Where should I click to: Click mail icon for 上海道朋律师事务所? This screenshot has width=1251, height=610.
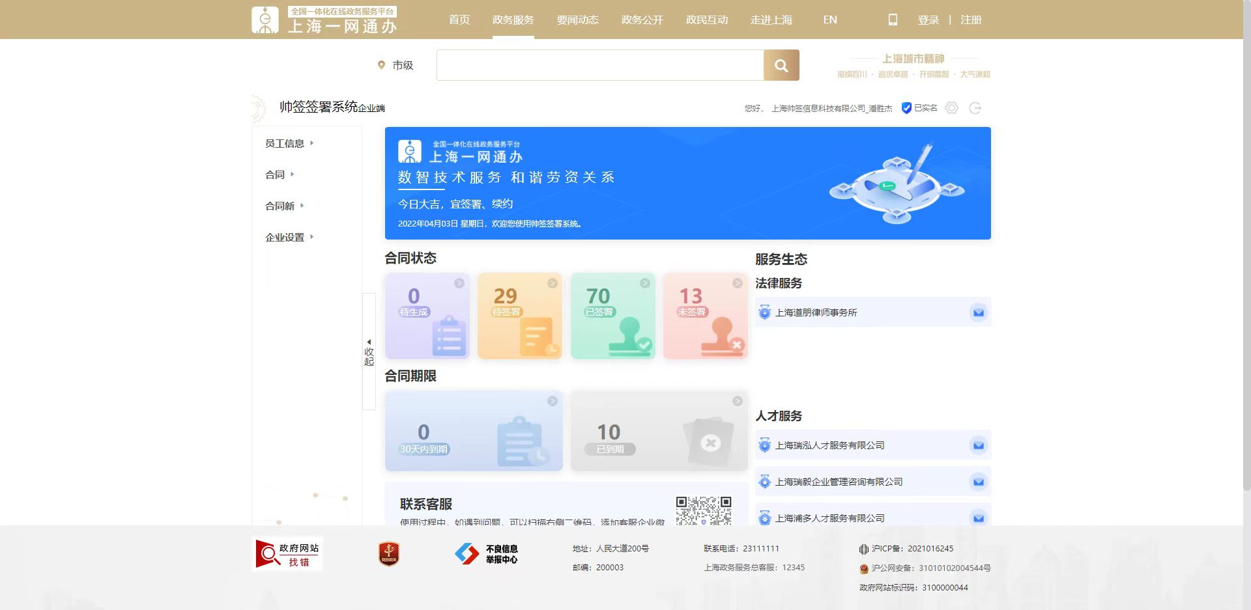[x=978, y=312]
